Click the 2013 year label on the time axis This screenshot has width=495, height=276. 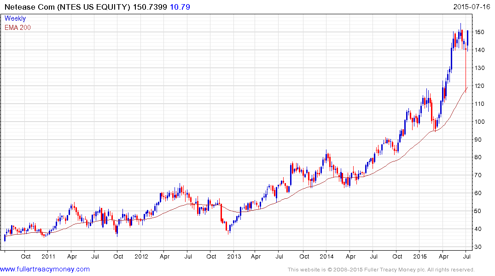pyautogui.click(x=234, y=256)
